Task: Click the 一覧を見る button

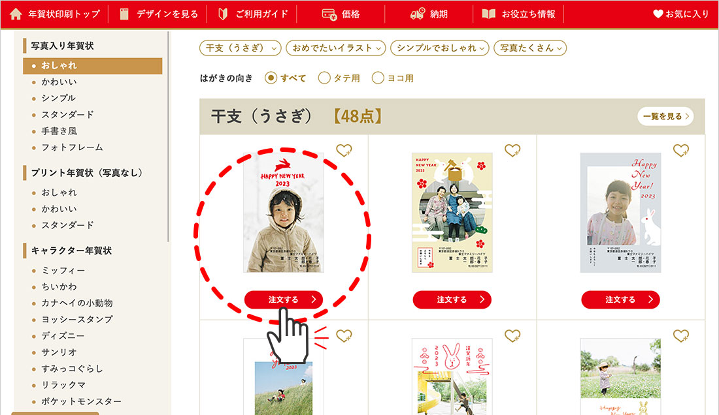Action: 665,116
